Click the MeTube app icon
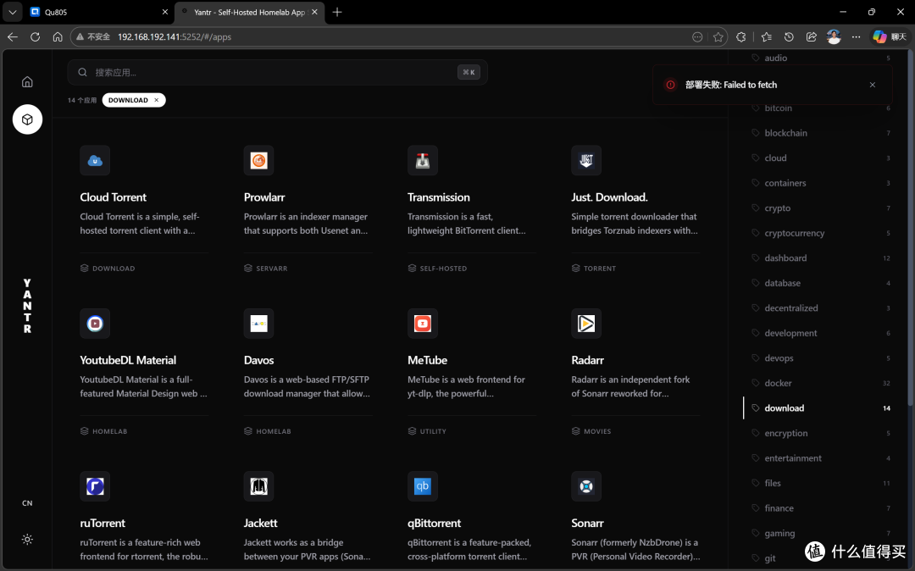The image size is (915, 571). (423, 323)
